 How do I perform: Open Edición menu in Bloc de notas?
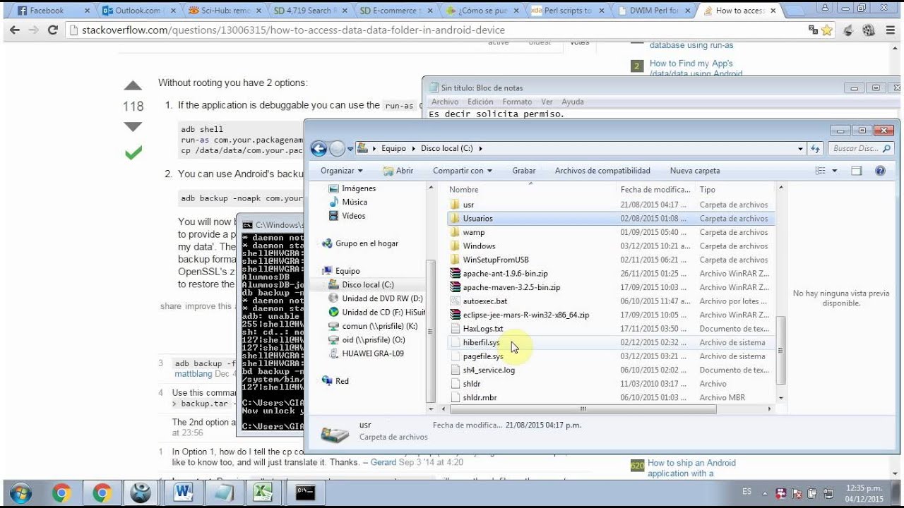480,102
